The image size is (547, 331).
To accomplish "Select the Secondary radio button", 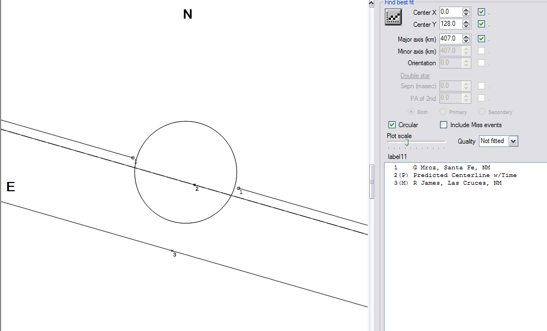I will [482, 112].
